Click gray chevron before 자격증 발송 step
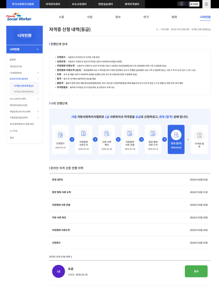 pos(188,139)
